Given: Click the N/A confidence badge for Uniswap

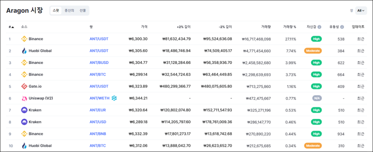Looking at the screenshot, I should [316, 98].
